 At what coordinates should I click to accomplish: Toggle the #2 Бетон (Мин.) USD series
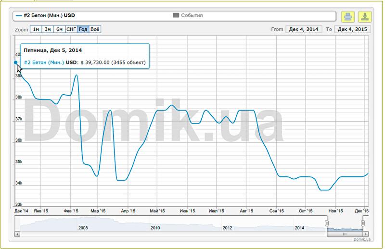point(46,15)
